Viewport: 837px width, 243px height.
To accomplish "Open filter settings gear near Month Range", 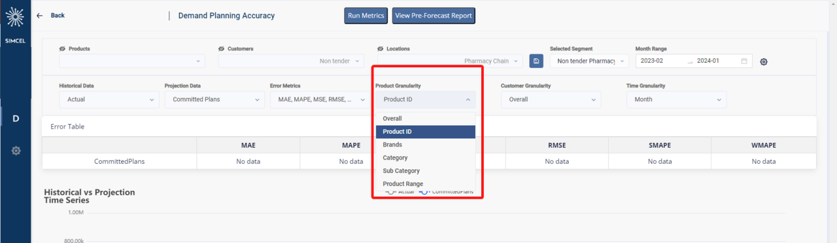I will [763, 62].
